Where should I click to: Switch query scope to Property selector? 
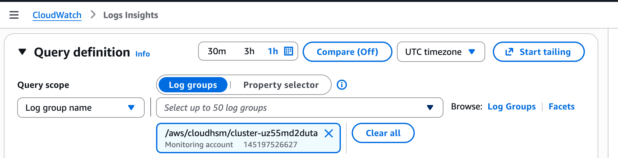tap(281, 85)
